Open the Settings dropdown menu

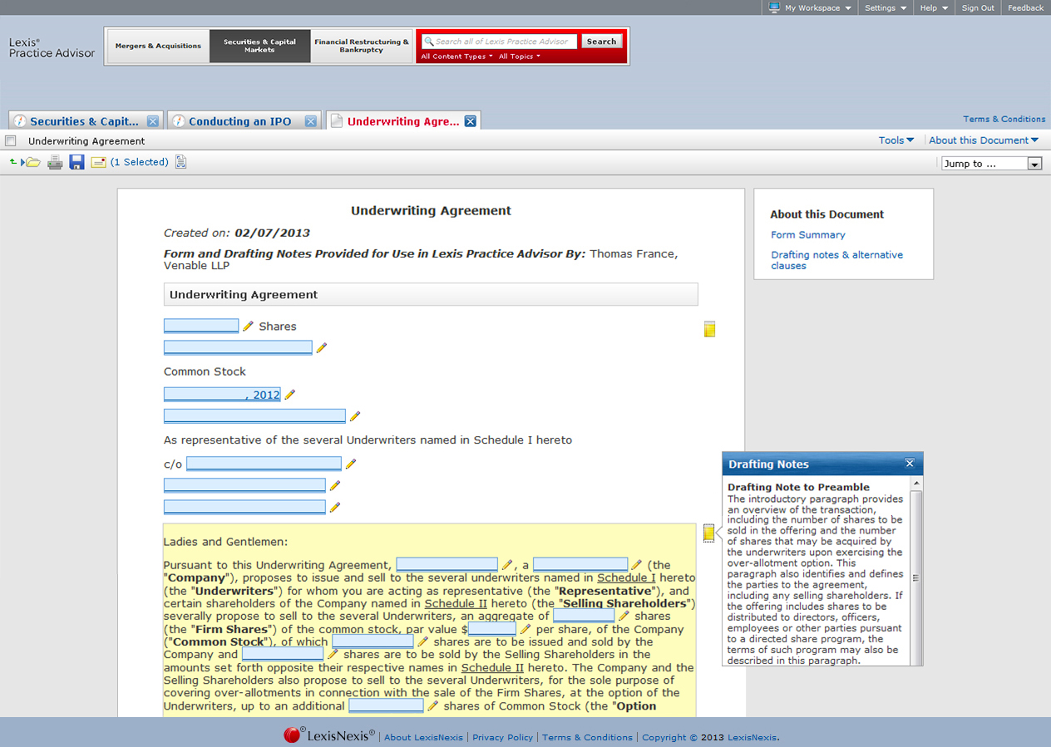(886, 7)
